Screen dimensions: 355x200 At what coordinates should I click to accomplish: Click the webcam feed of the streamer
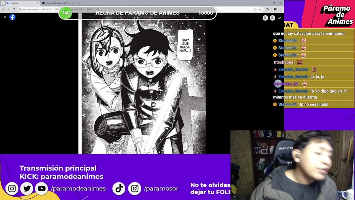[x=293, y=165]
